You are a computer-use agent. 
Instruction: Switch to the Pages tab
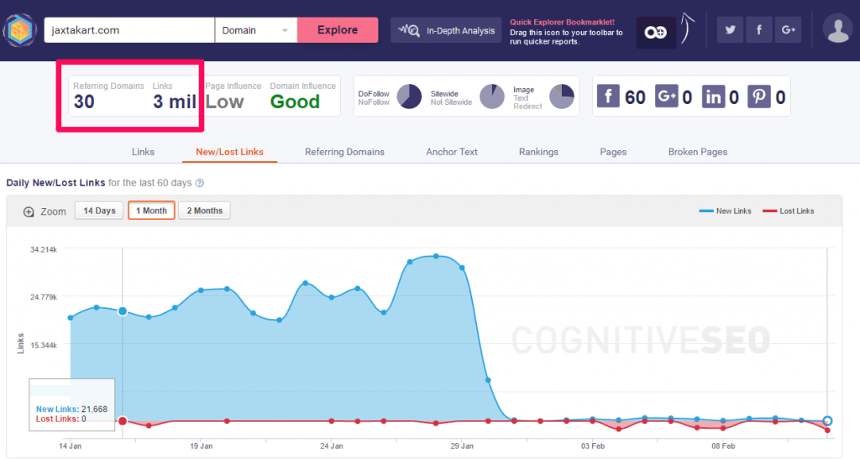pos(613,152)
